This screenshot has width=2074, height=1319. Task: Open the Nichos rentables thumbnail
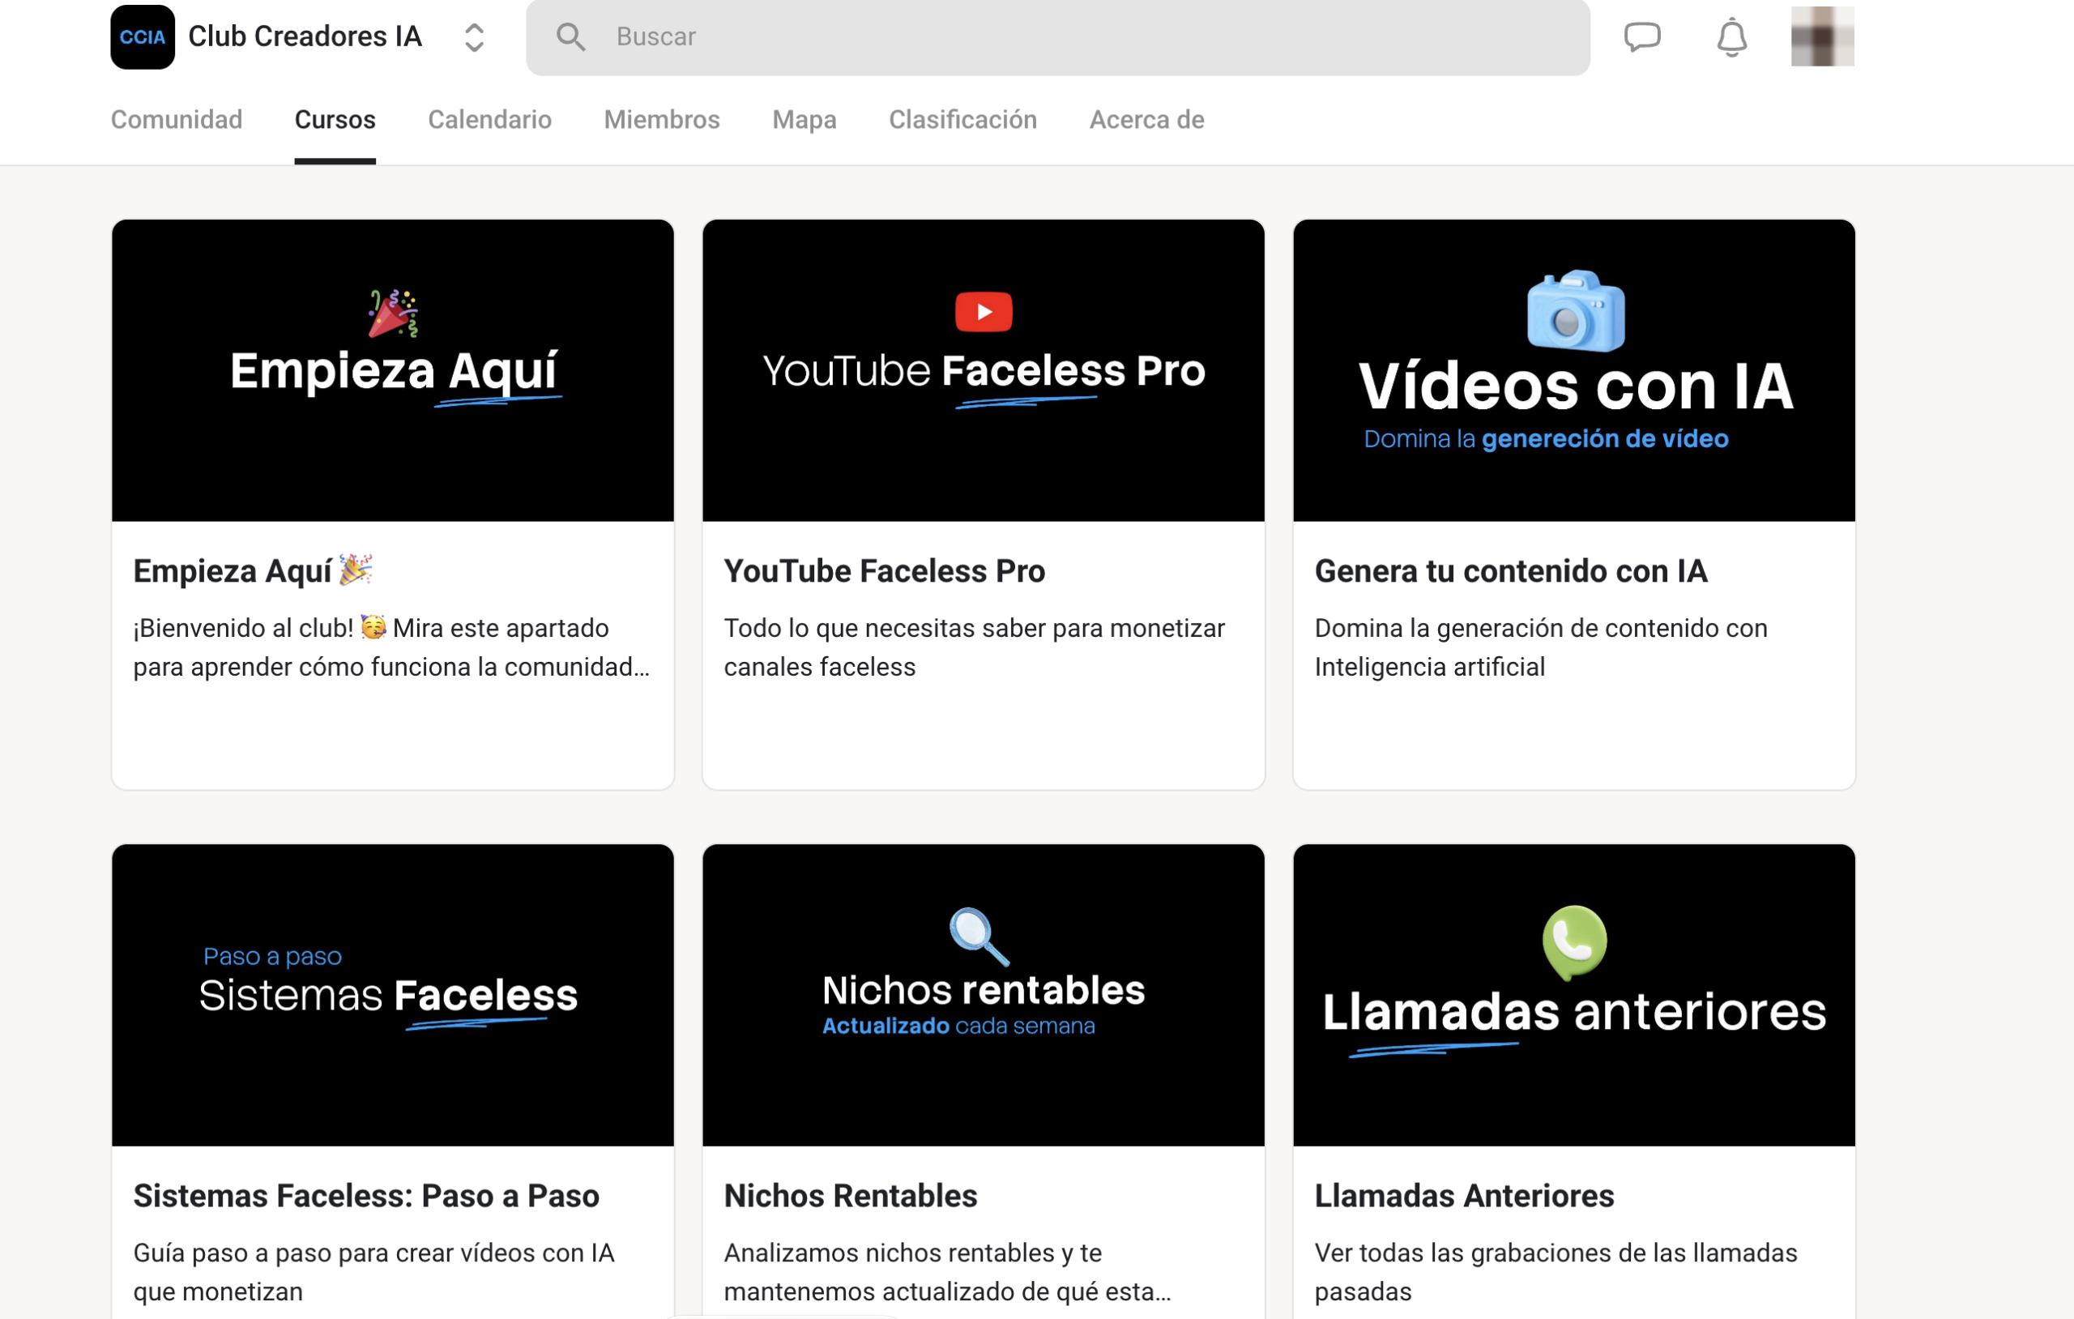[984, 995]
